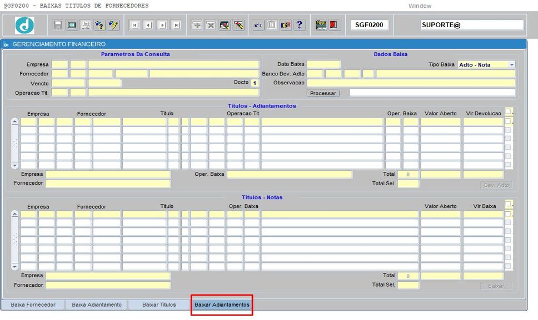Click the Menu icon in toolbar

tap(321, 25)
